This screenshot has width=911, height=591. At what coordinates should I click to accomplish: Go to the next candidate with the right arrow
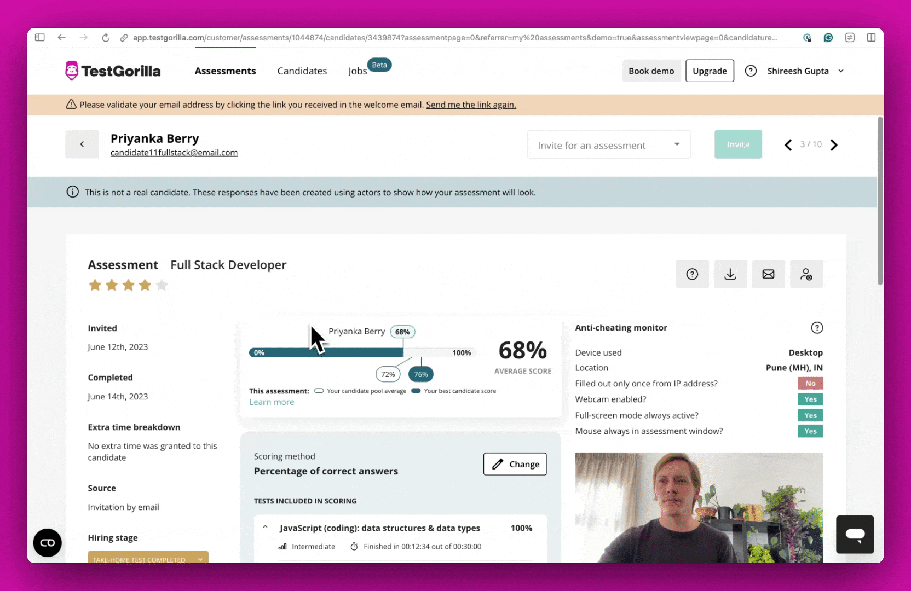(834, 144)
